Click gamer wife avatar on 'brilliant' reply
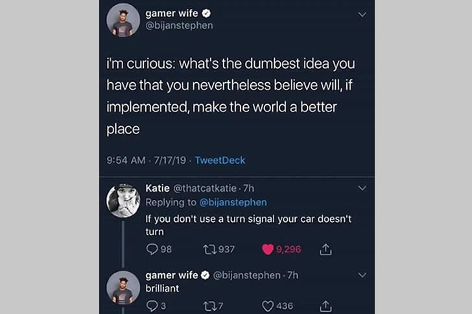 coord(123,287)
